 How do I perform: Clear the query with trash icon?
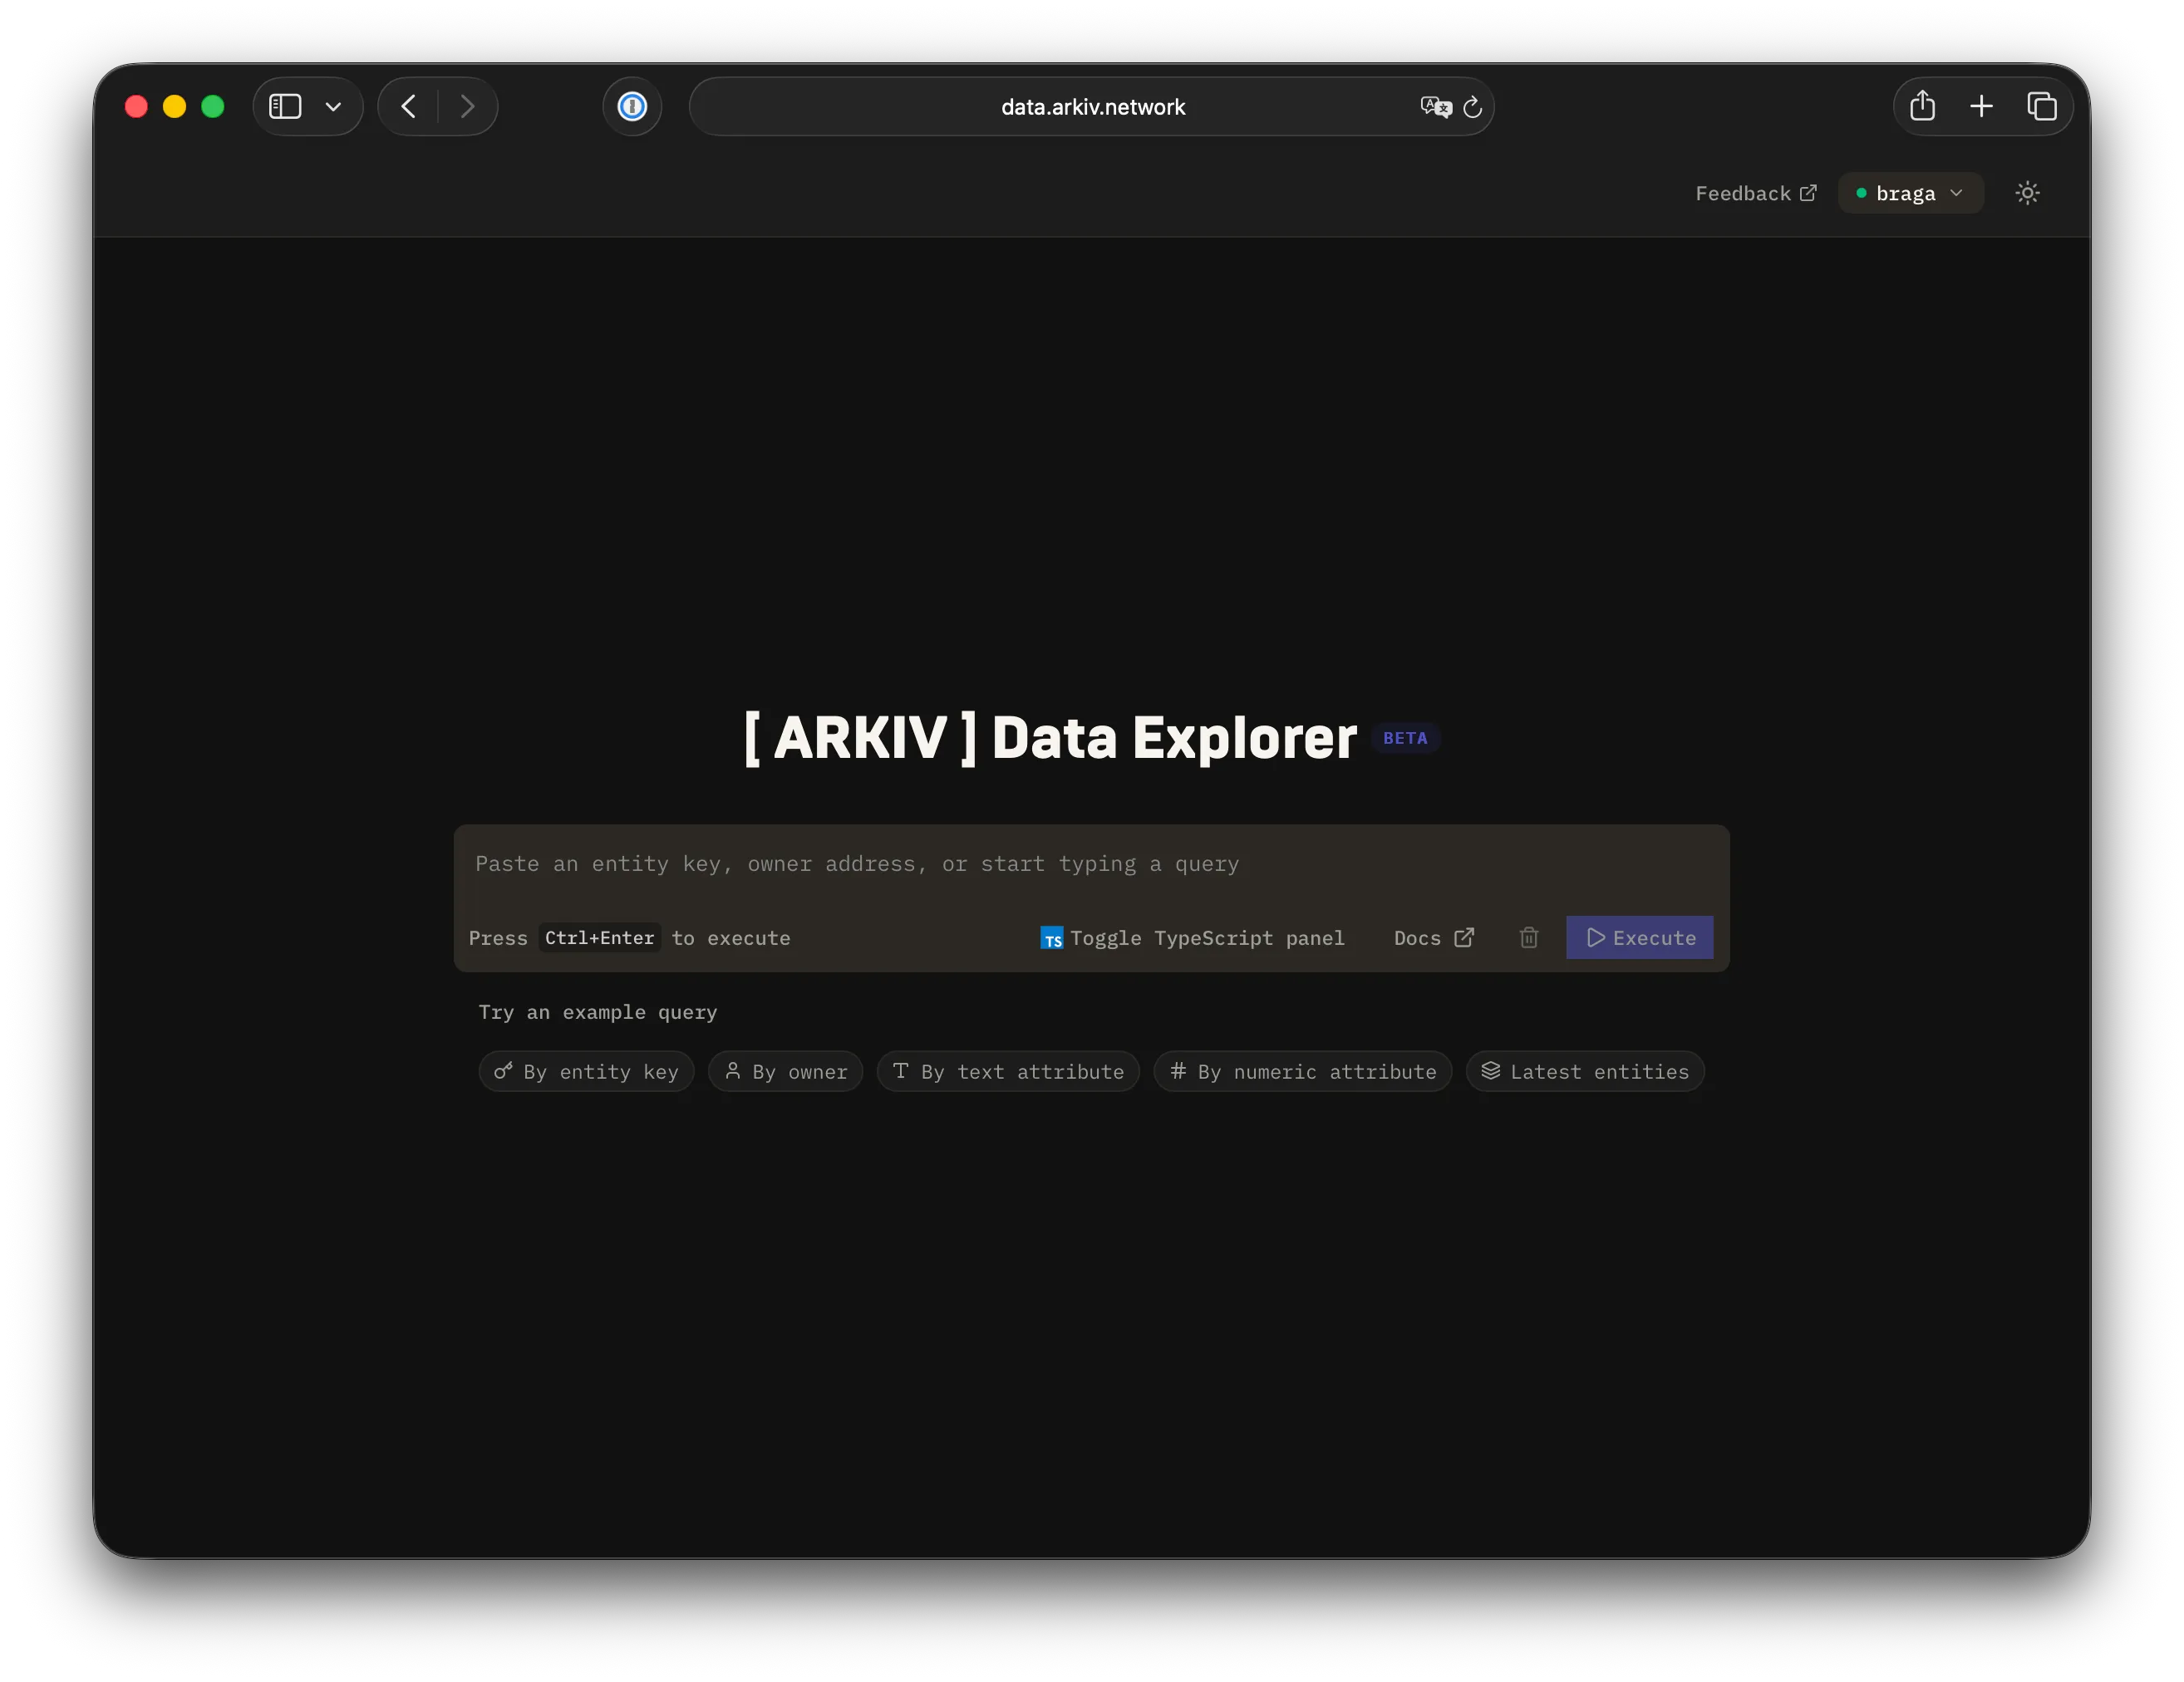tap(1528, 938)
